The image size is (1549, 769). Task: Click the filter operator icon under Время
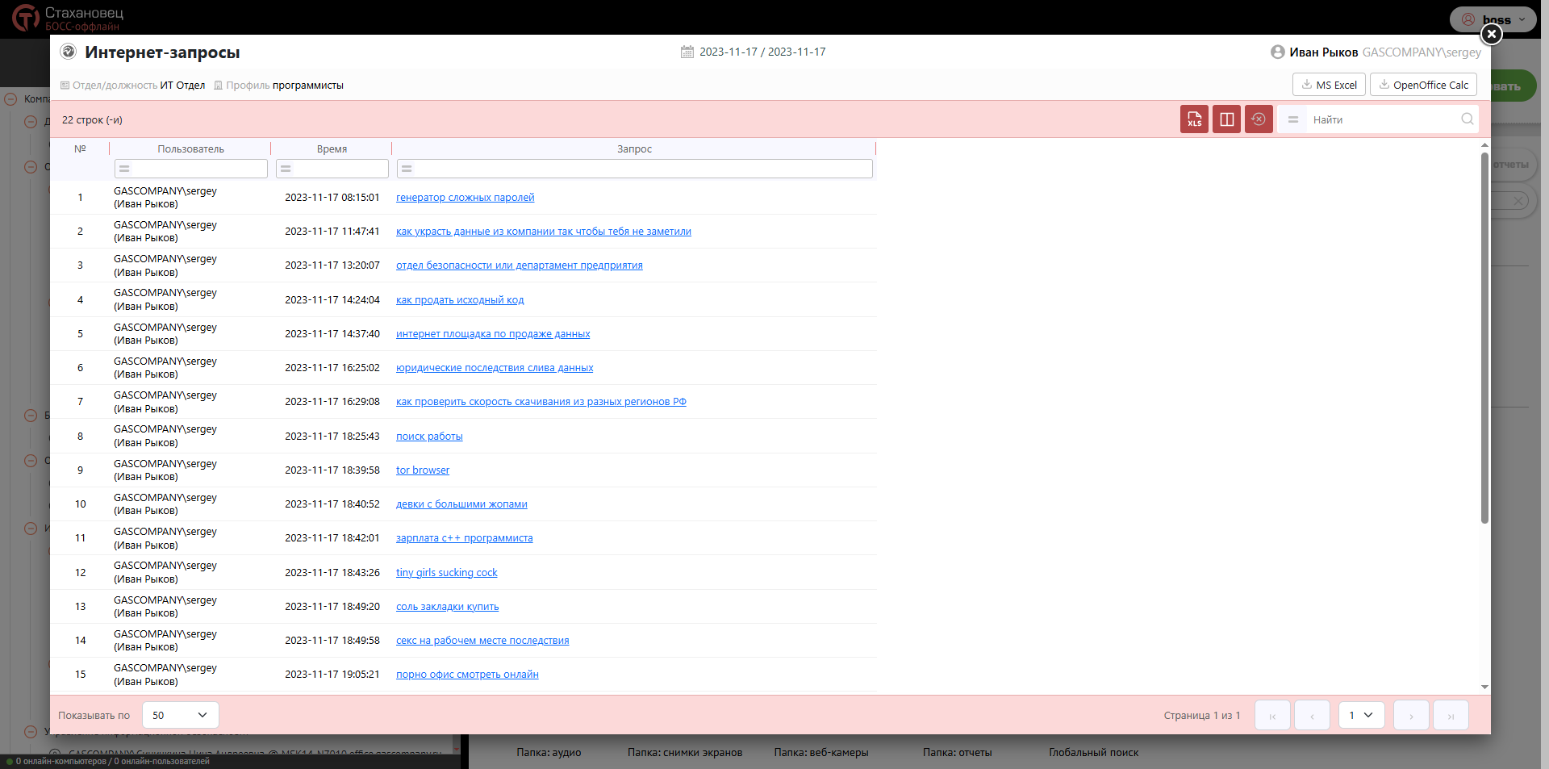click(286, 169)
